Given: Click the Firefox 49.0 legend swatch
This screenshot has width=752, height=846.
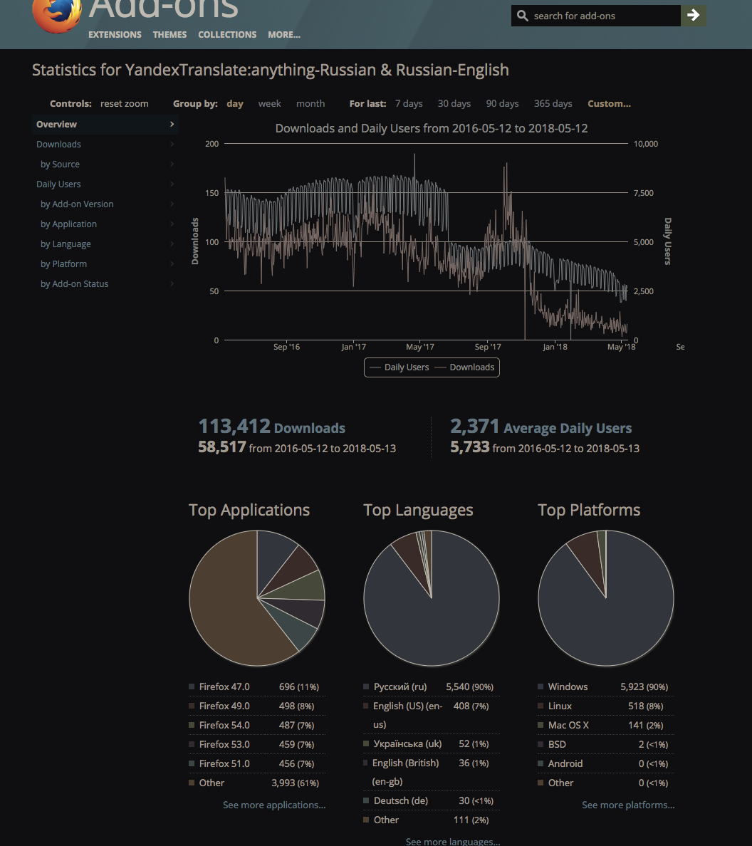Looking at the screenshot, I should tap(192, 706).
